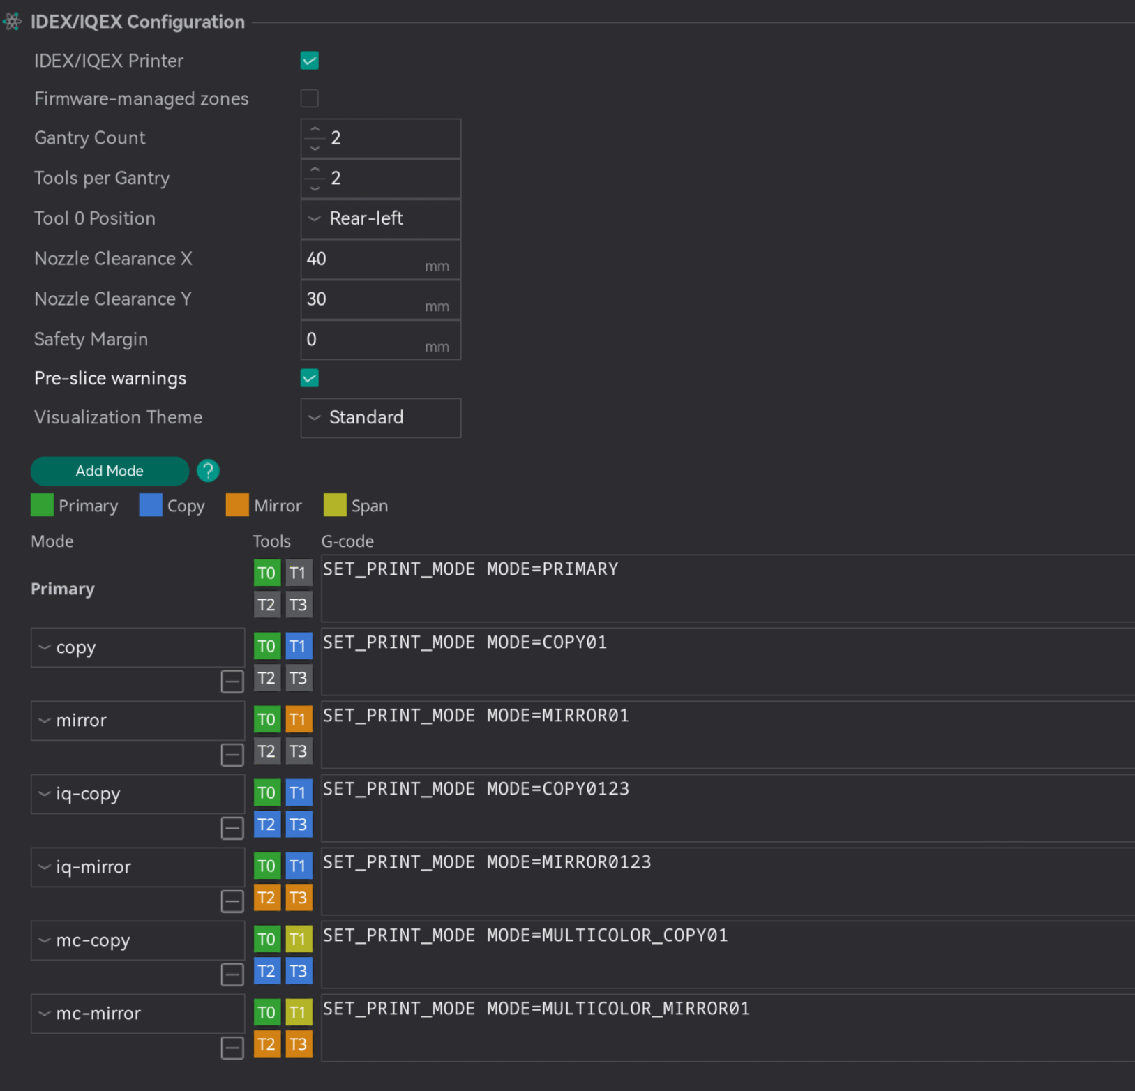Click the Tools per Gantry spinner arrows

[x=315, y=179]
